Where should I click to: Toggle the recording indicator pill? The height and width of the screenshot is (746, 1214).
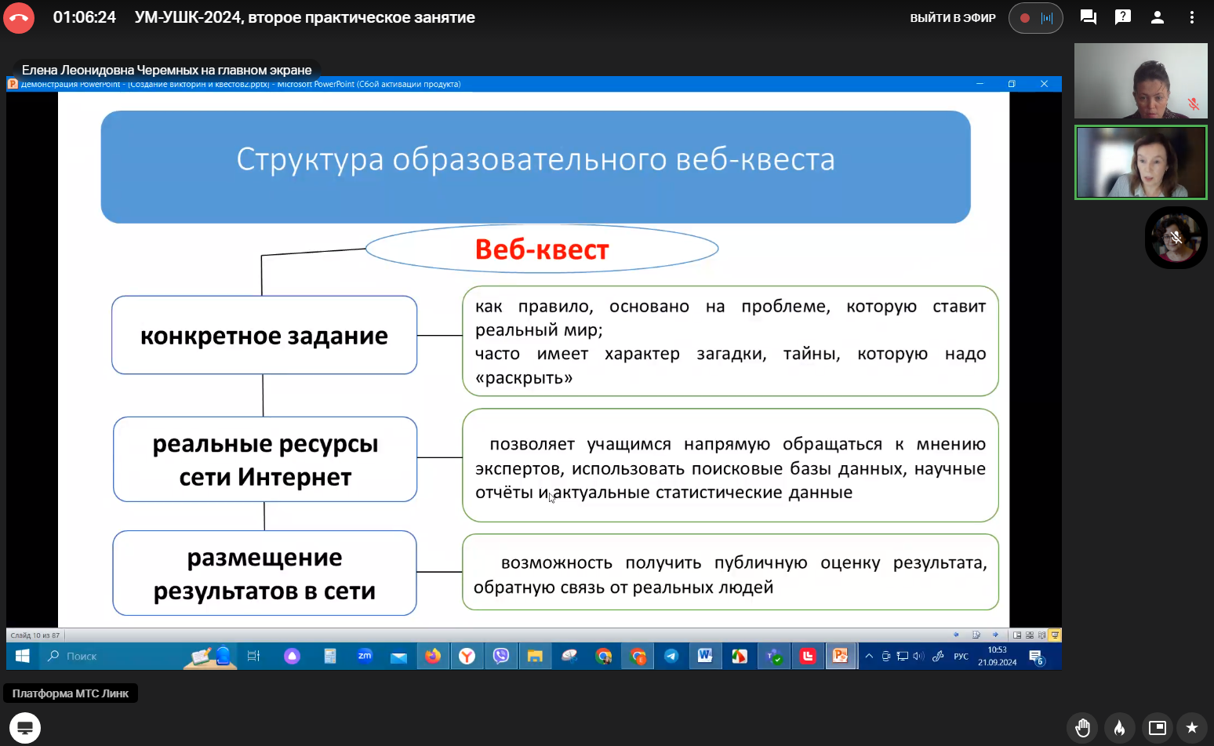1035,18
